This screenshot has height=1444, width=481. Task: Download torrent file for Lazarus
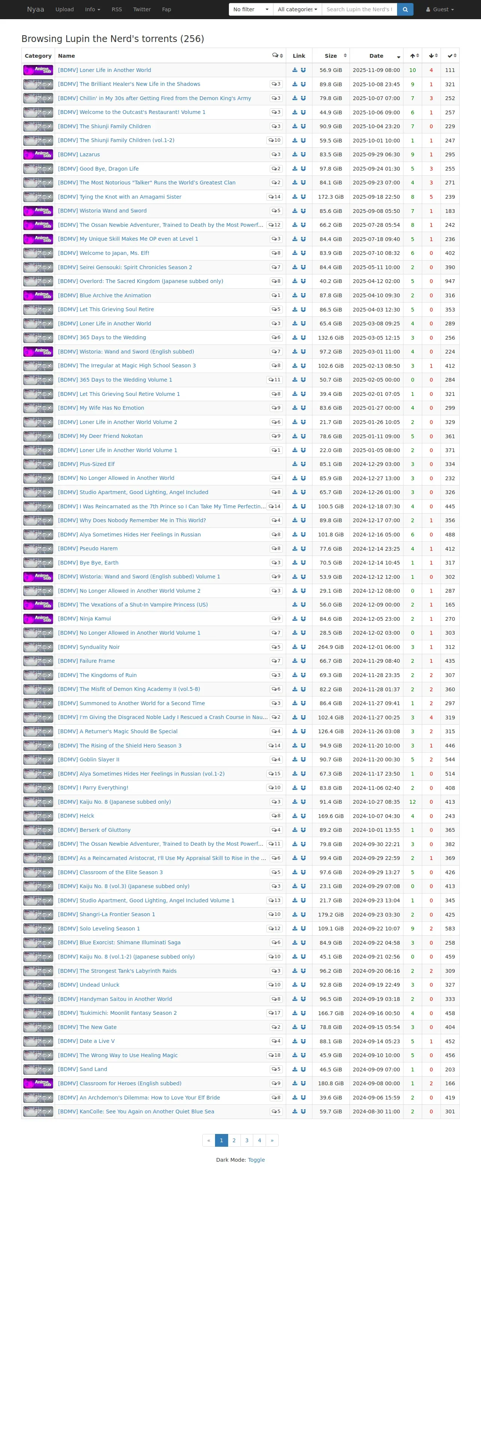coord(295,155)
